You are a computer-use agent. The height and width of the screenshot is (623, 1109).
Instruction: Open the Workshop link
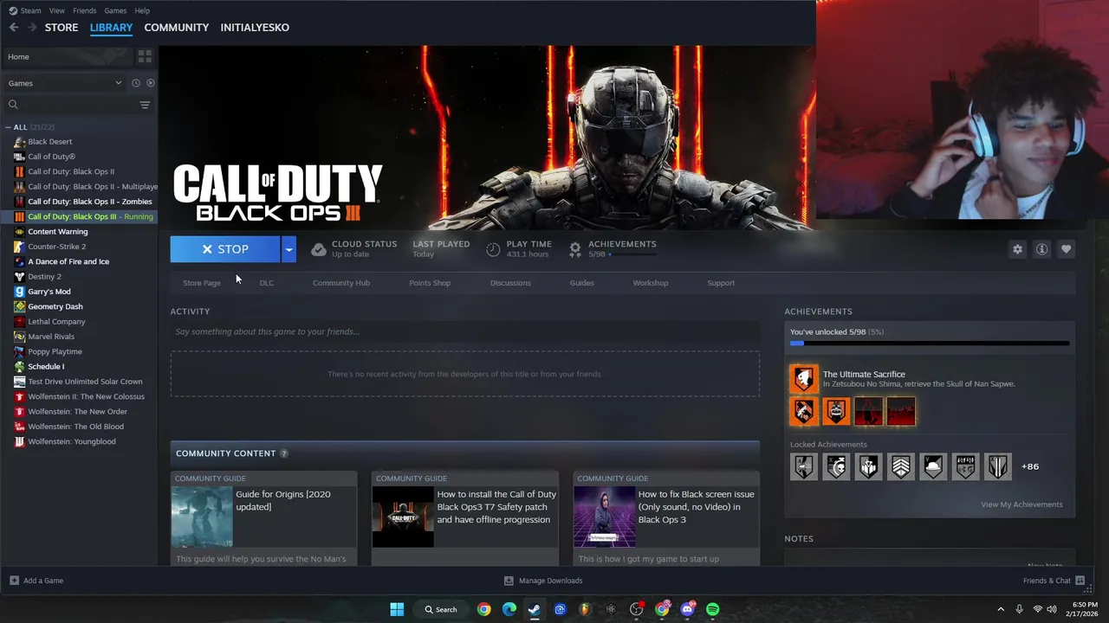651,283
